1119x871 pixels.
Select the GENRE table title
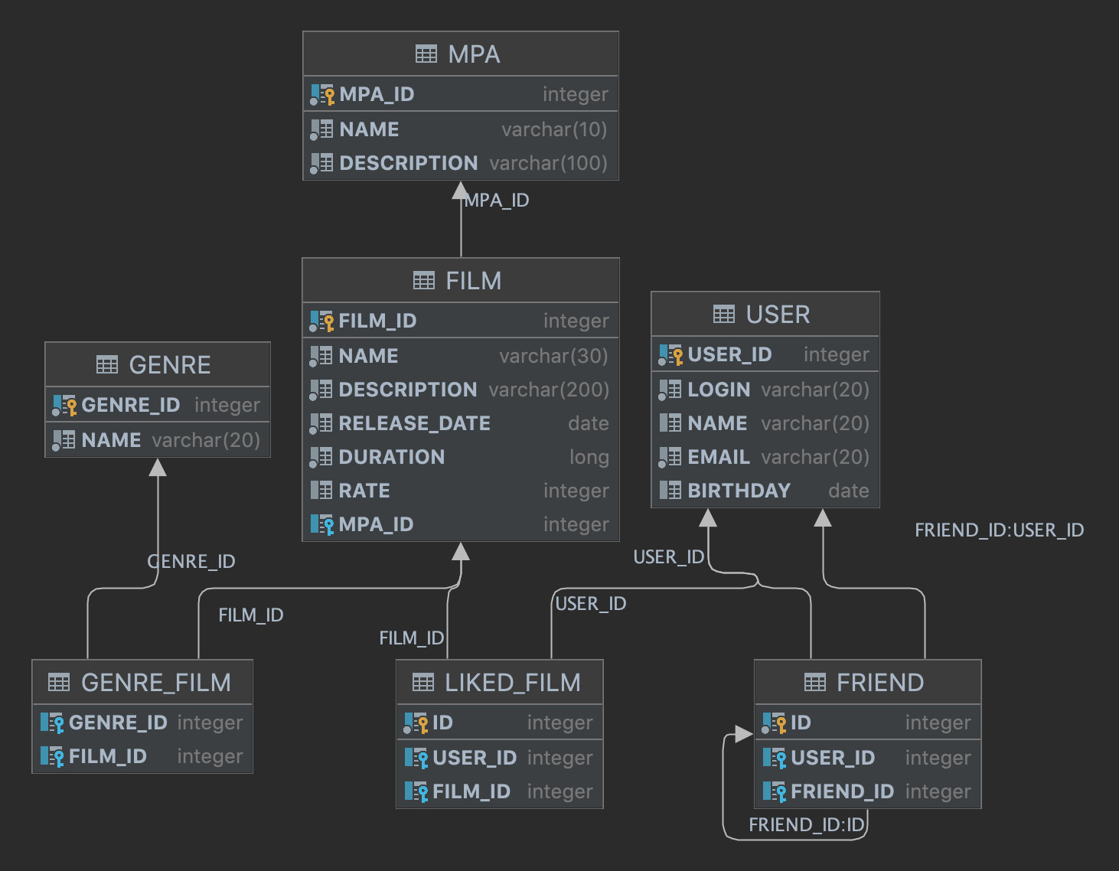(170, 365)
